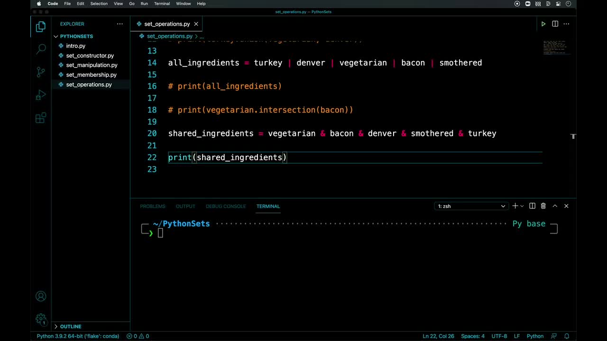Open the Search view

tap(40, 49)
